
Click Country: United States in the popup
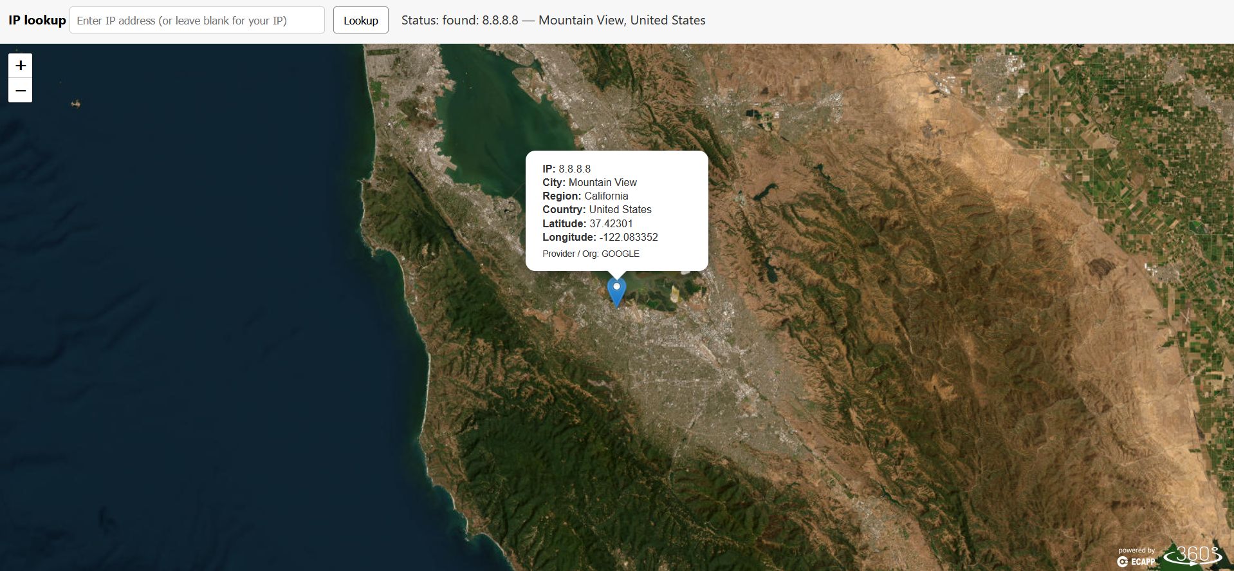pyautogui.click(x=596, y=209)
